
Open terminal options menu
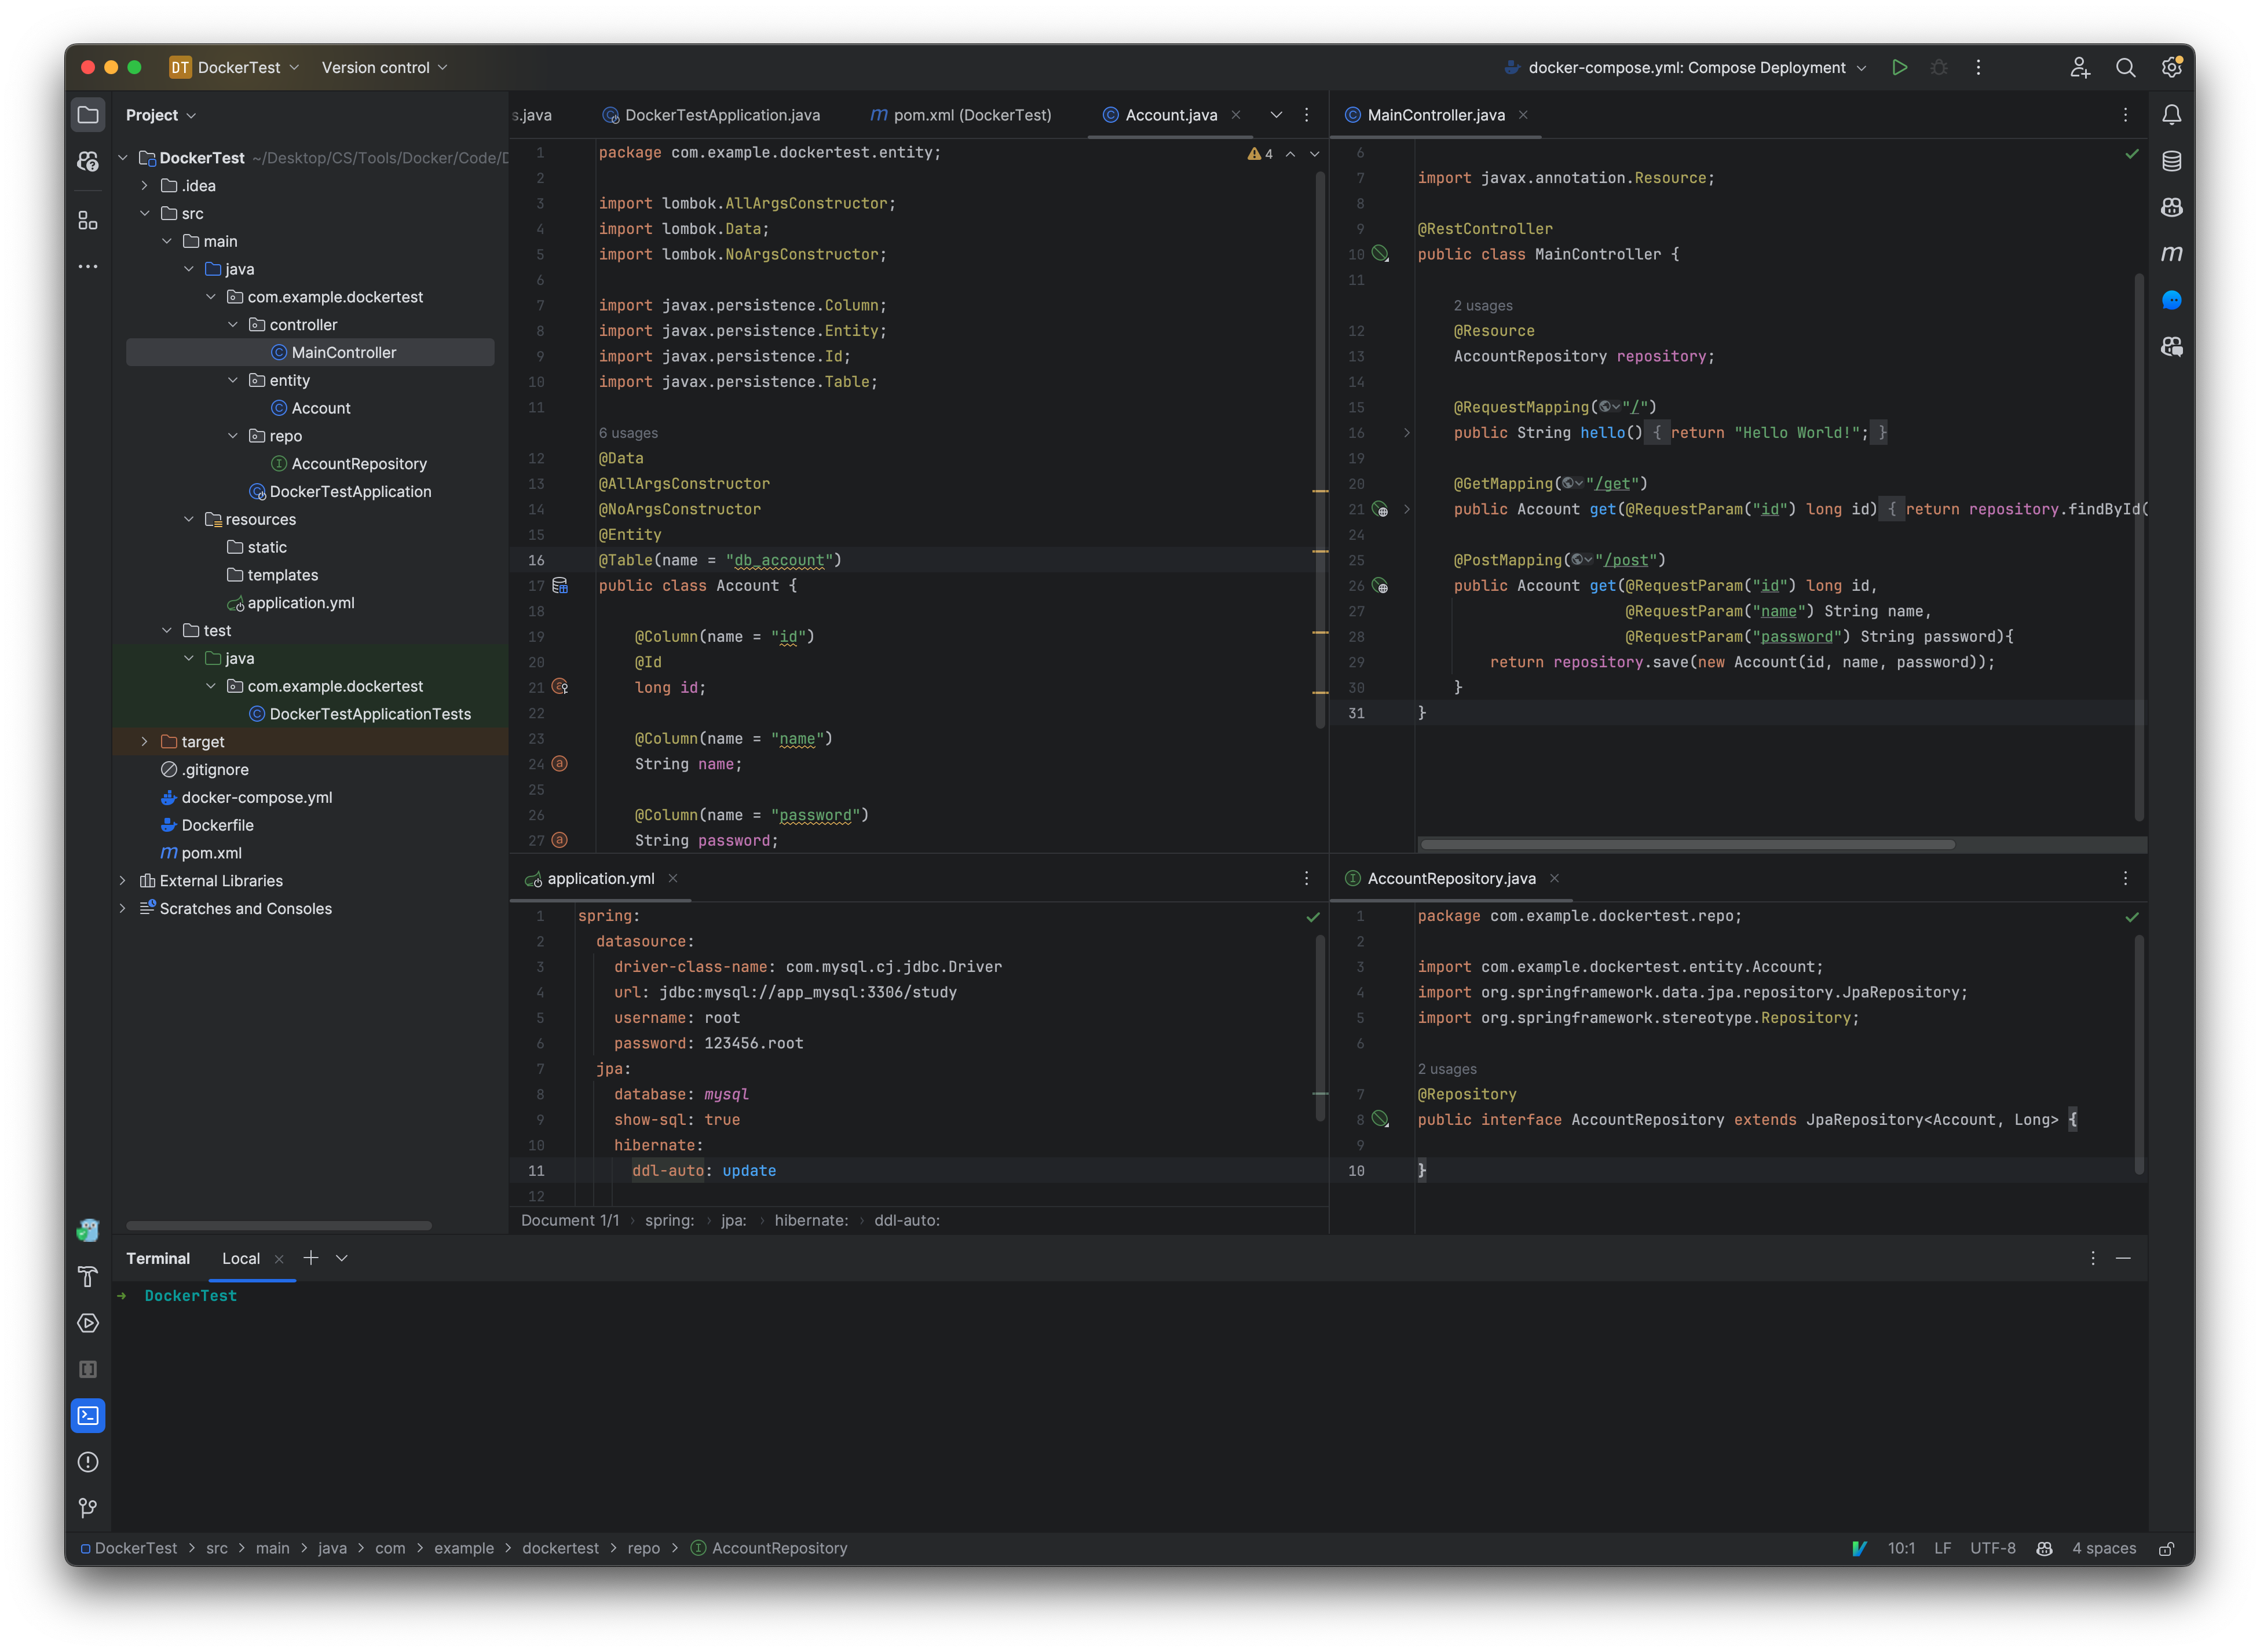2092,1258
